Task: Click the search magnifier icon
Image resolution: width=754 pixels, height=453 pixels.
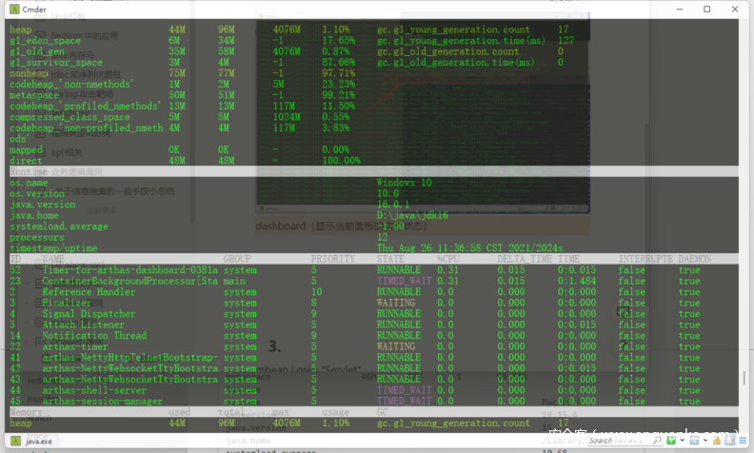Action: pos(657,440)
